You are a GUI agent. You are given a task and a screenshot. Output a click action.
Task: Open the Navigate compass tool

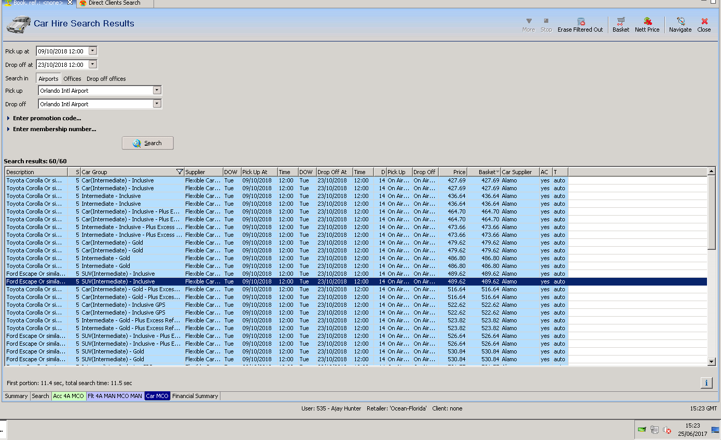(680, 22)
